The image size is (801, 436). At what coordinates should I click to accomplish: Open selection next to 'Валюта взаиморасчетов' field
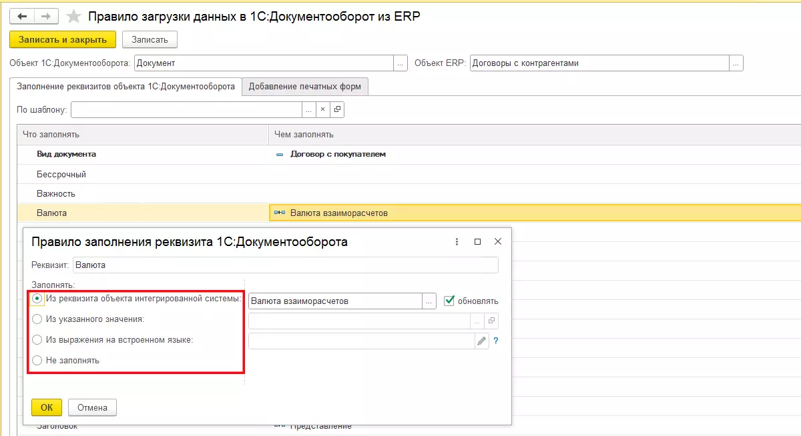(429, 301)
